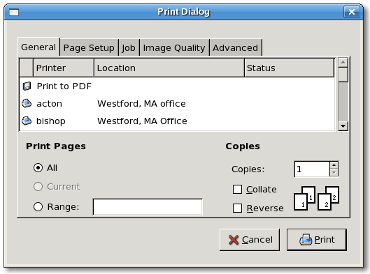Select the All pages radio button

[38, 168]
